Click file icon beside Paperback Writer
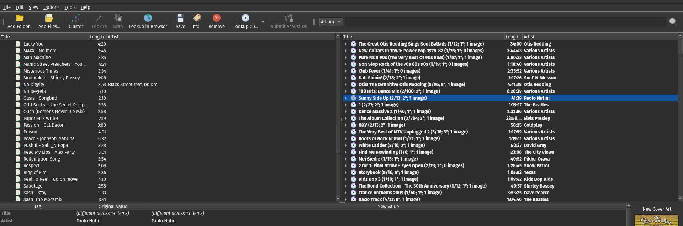Viewport: 683px width, 226px height. (x=18, y=119)
